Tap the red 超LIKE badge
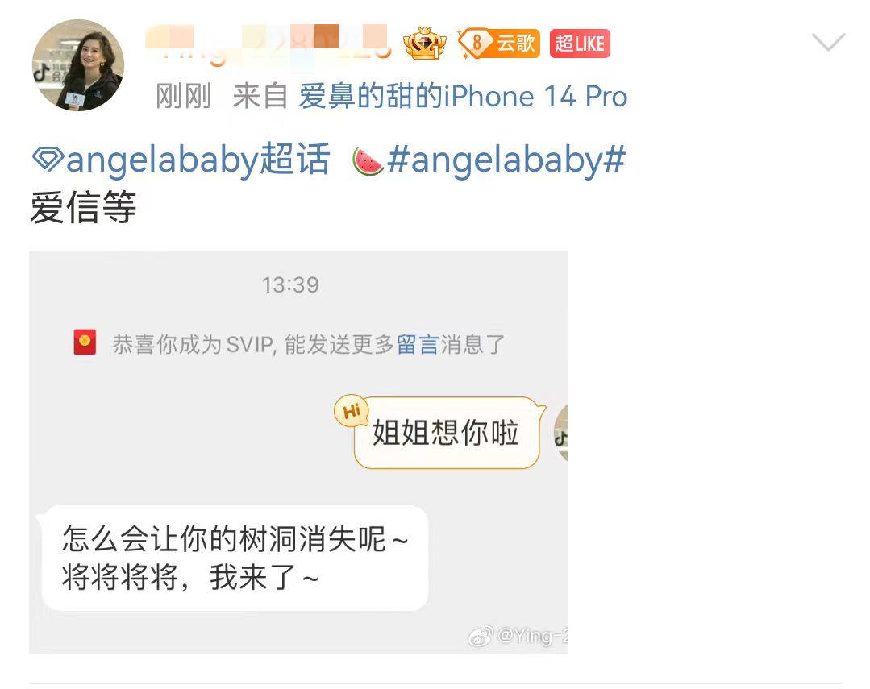This screenshot has width=870, height=689. click(x=580, y=44)
